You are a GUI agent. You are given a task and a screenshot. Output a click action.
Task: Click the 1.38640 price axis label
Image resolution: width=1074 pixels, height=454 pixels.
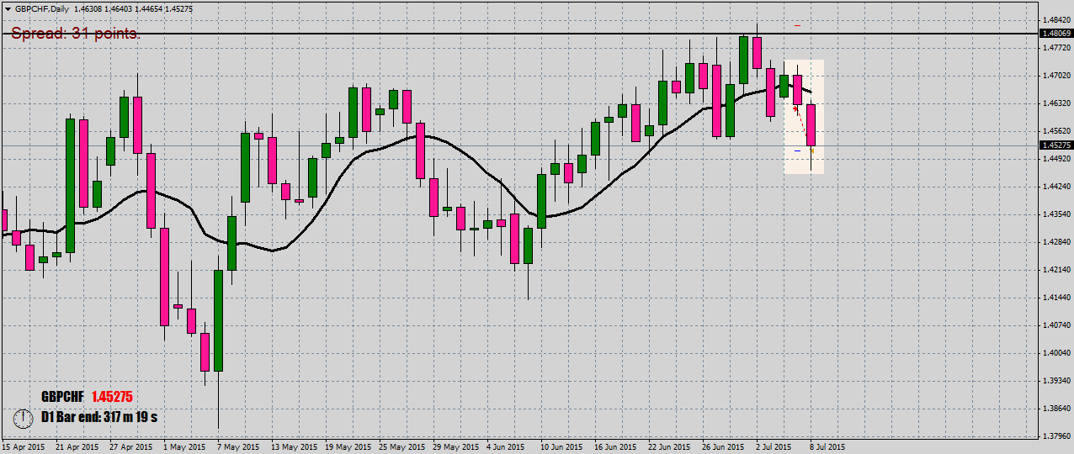coord(1056,408)
